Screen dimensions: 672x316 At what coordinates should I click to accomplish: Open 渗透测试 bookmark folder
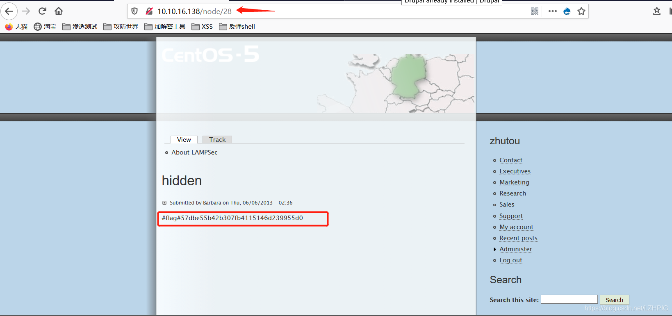click(x=80, y=27)
